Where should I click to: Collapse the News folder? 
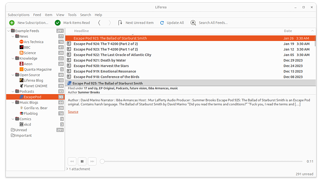click(13, 36)
